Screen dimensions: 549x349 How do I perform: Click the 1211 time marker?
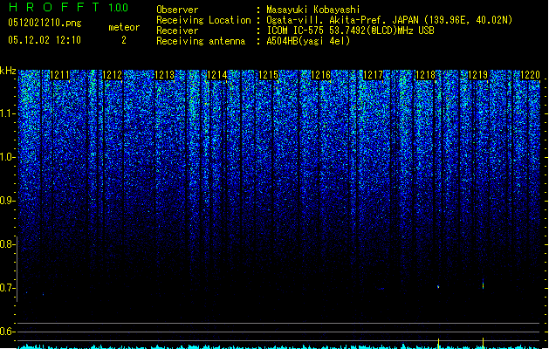(60, 75)
